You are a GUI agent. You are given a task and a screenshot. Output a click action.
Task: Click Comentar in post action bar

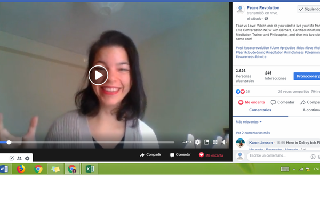pyautogui.click(x=283, y=102)
